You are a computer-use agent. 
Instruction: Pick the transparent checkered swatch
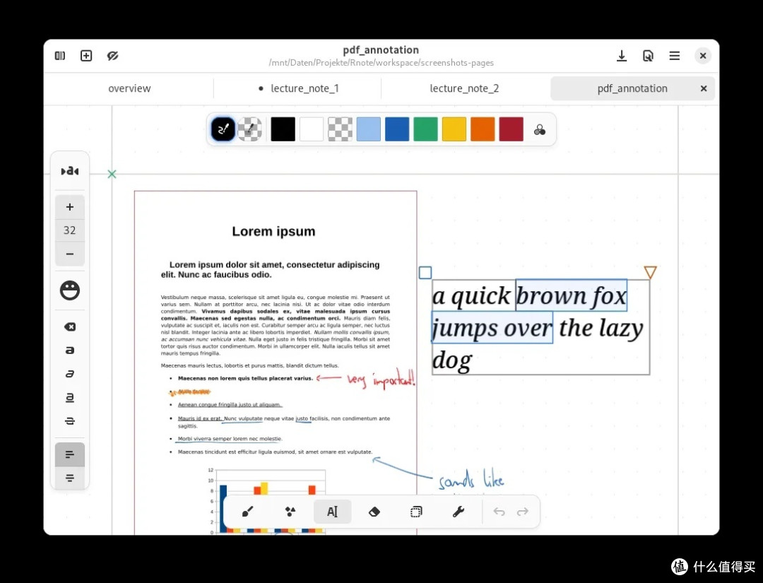[x=340, y=129]
